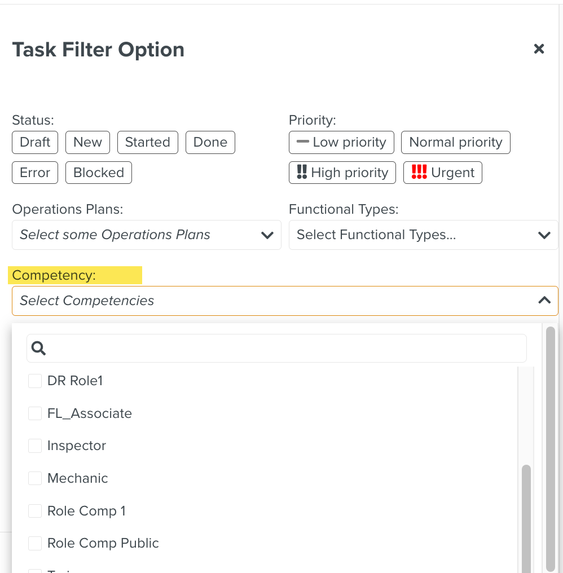Close the Task Filter Option panel
Viewport: 563px width, 573px height.
pyautogui.click(x=539, y=49)
